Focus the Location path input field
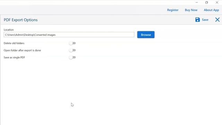This screenshot has height=125, width=222. pyautogui.click(x=69, y=35)
